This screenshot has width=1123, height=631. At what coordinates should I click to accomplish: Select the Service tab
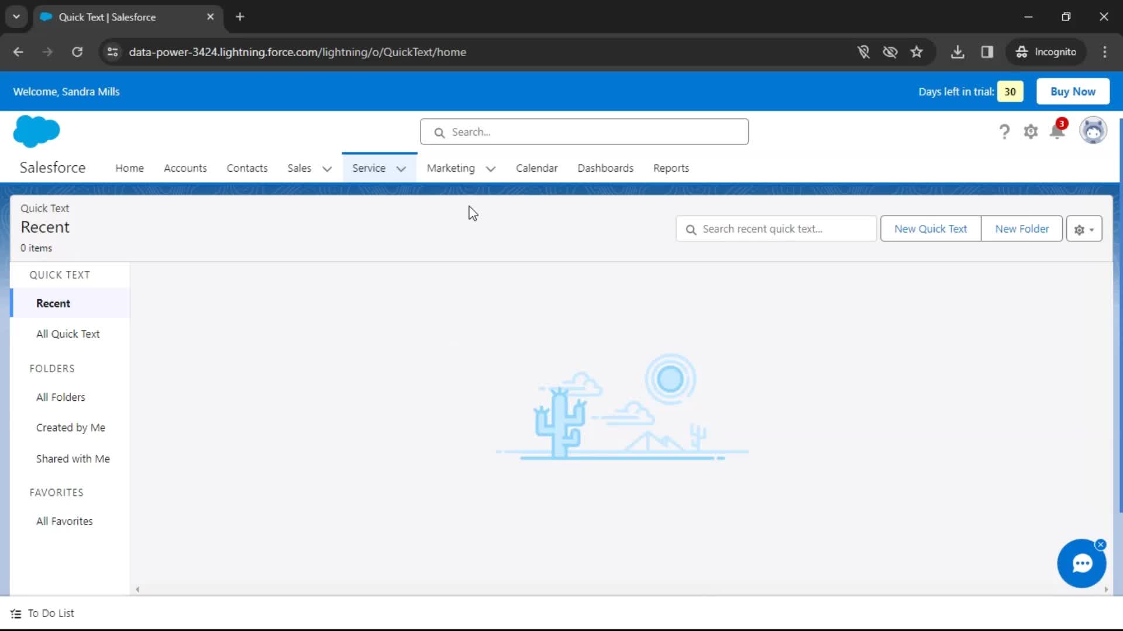(368, 168)
